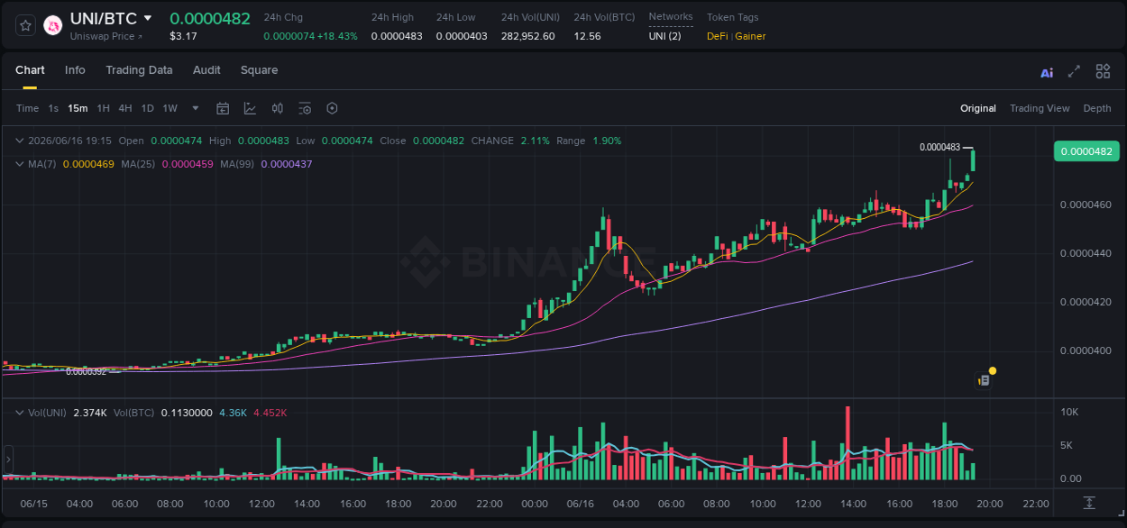Viewport: 1127px width, 528px height.
Task: Open the Uniswap Price link
Action: pos(105,36)
